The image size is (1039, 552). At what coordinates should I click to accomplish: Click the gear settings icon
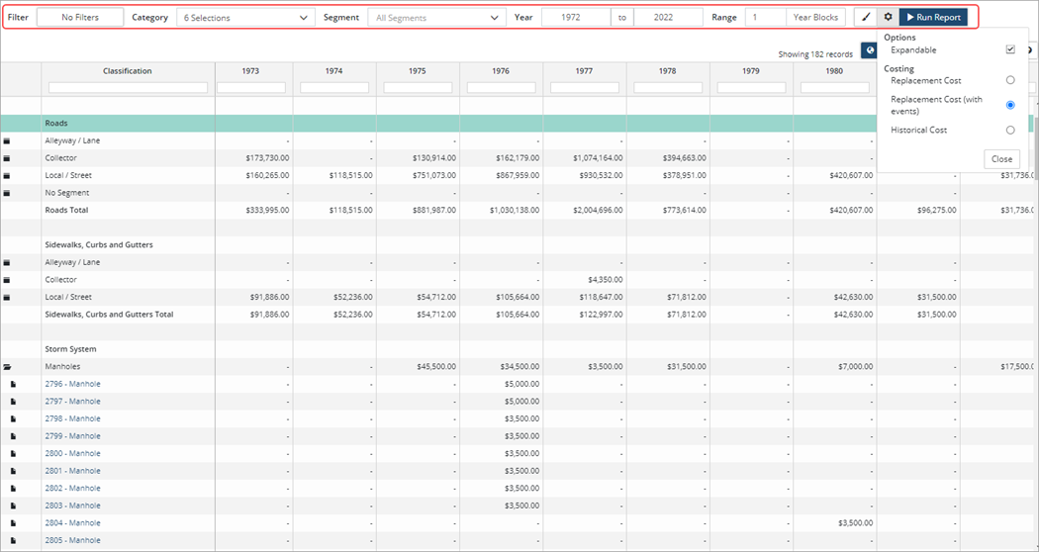point(888,18)
